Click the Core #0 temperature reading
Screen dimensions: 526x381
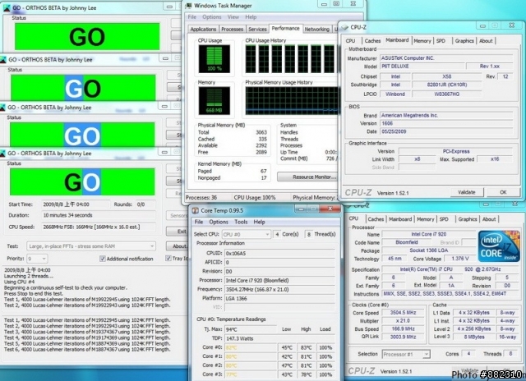(x=251, y=347)
